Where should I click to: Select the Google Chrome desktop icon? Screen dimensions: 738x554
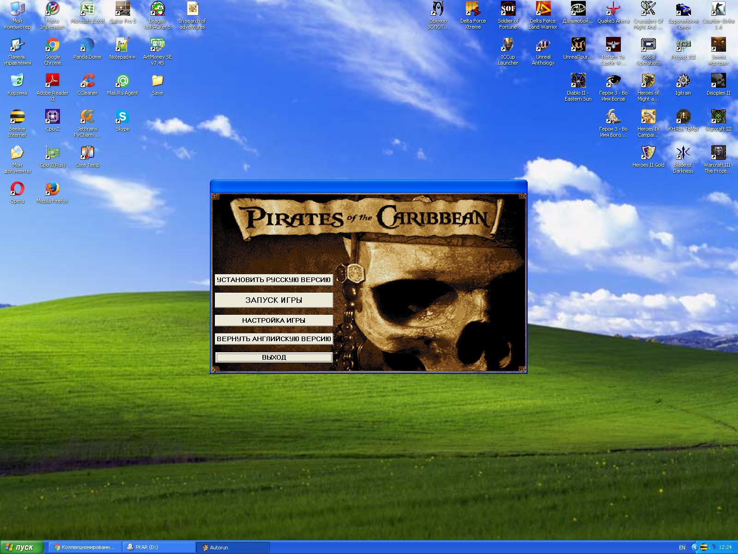[x=52, y=52]
